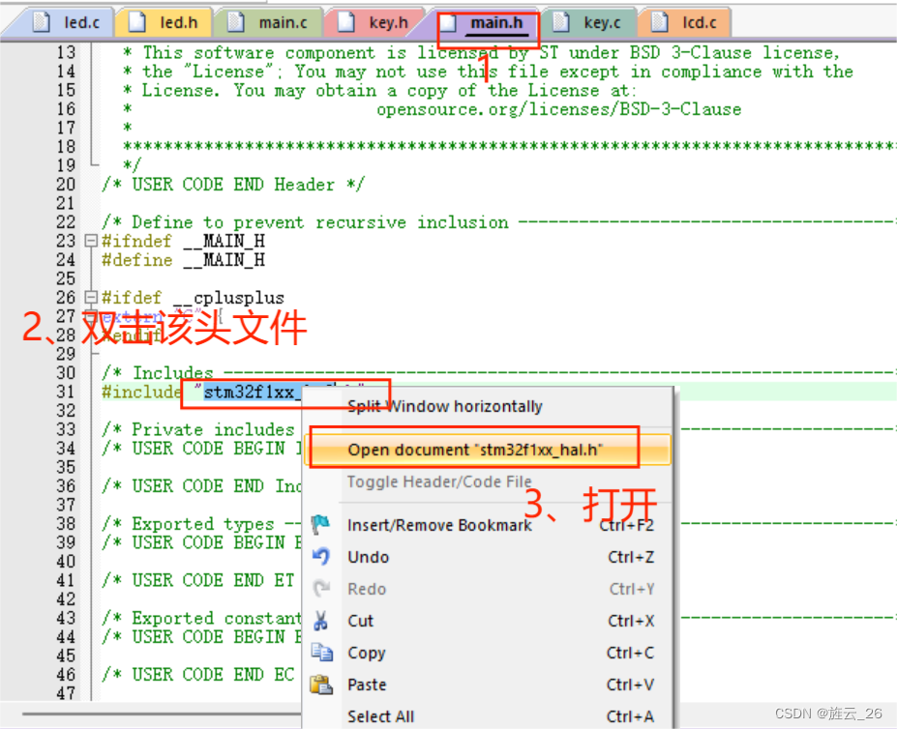The height and width of the screenshot is (729, 897).
Task: Open document "stm32f1xx_hal.h" from context menu
Action: pyautogui.click(x=473, y=449)
